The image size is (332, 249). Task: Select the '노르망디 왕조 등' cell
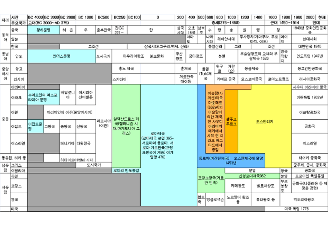238,200
